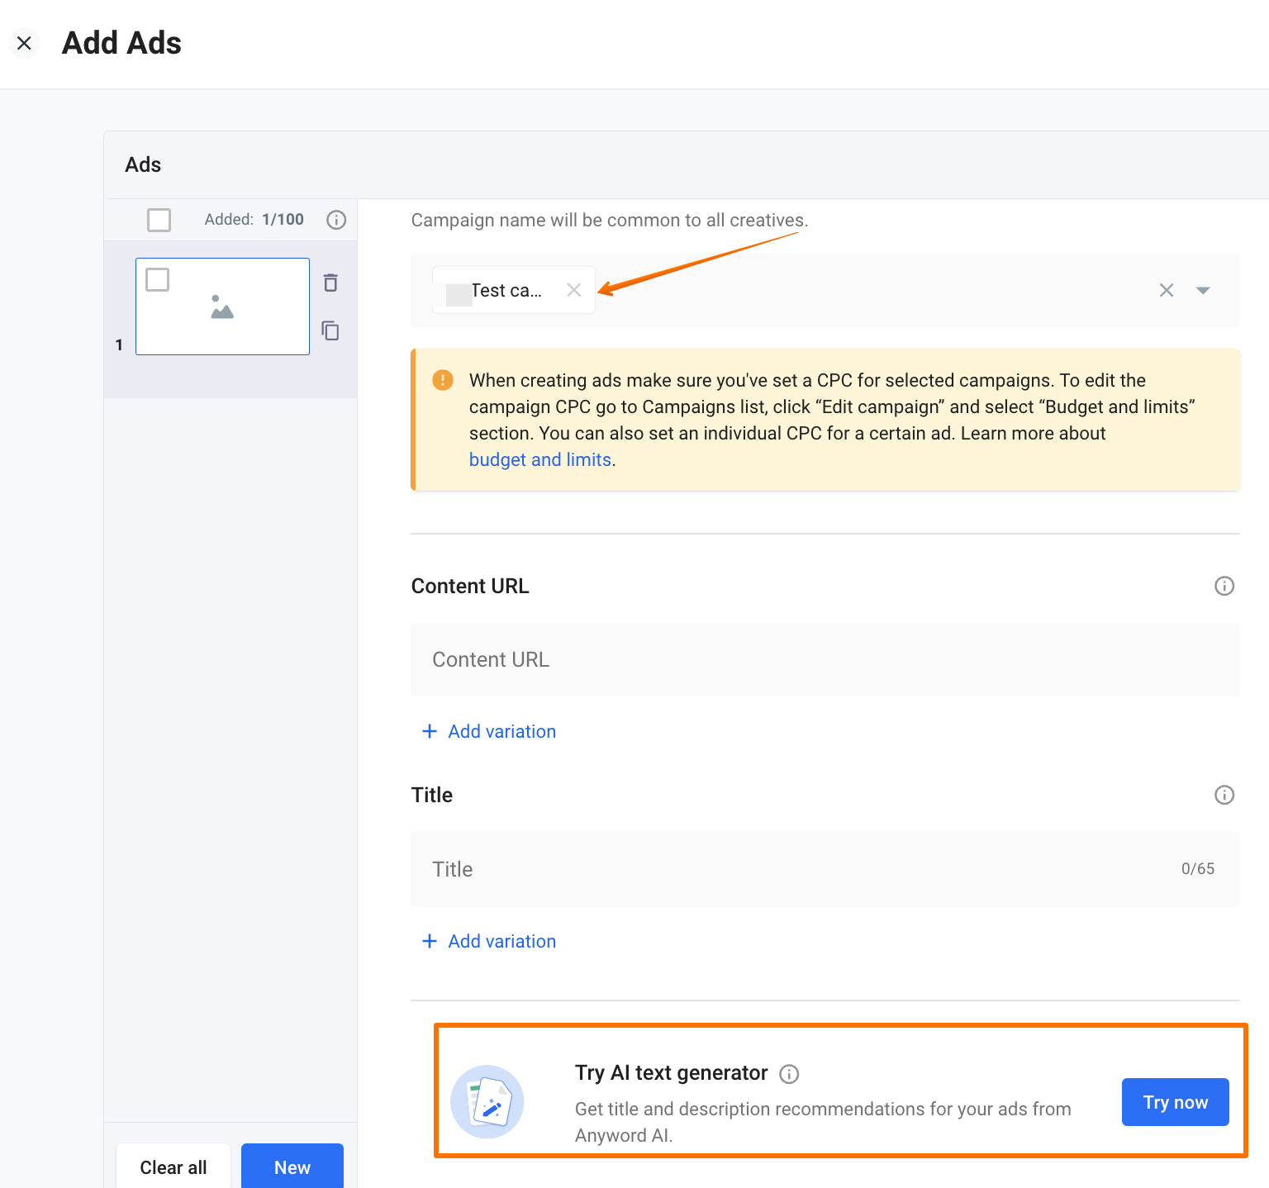Image resolution: width=1269 pixels, height=1188 pixels.
Task: Clear all selected campaigns in selector
Action: tap(1166, 290)
